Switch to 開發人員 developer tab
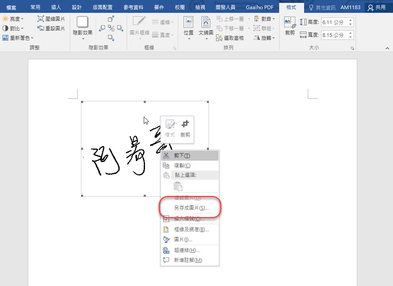 click(226, 7)
